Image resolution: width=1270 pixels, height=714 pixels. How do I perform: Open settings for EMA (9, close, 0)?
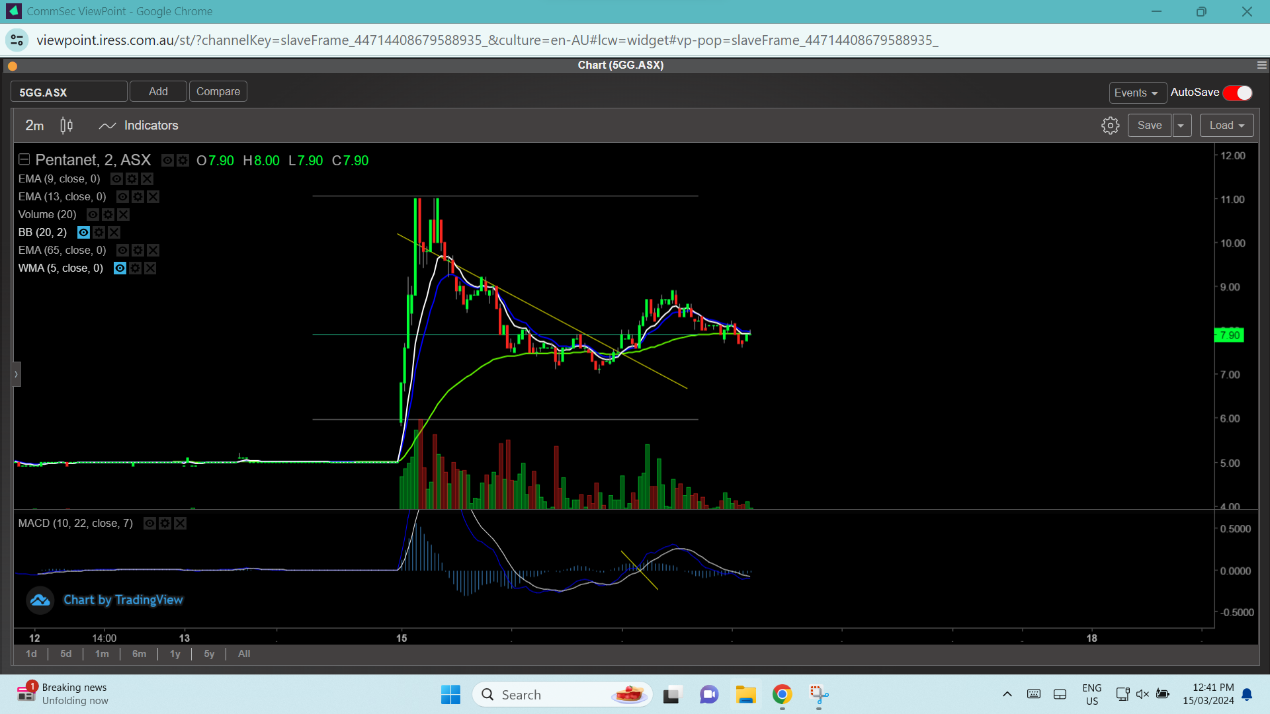(x=132, y=179)
